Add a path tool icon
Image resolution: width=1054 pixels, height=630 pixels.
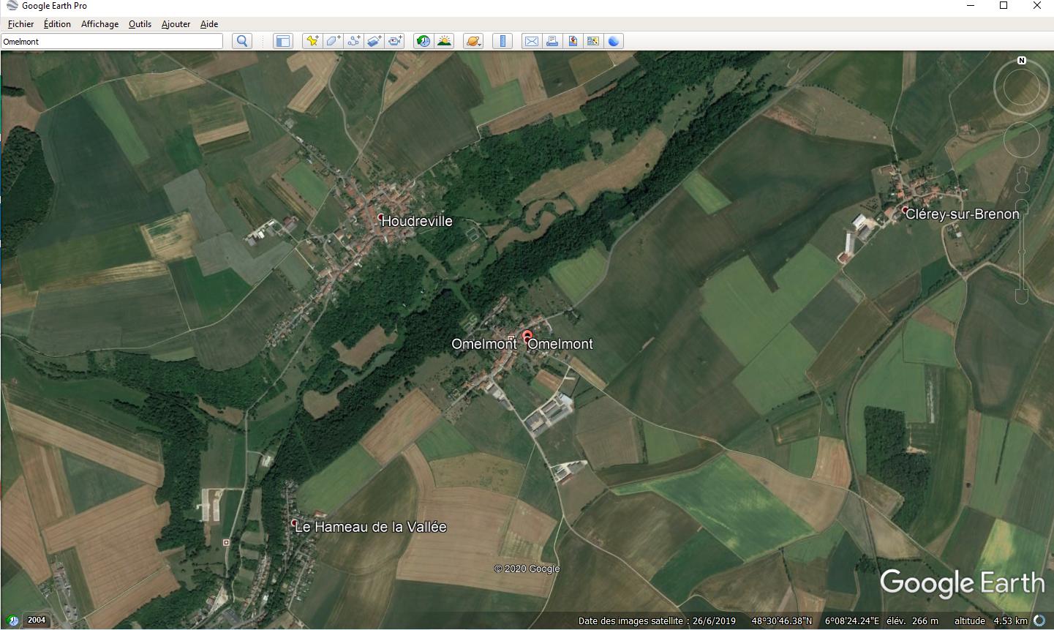point(353,41)
